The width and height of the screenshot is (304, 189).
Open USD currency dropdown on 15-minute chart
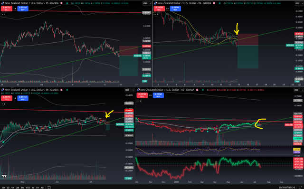[147, 3]
